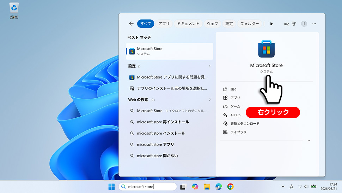Search web for Microsoft Store マイクロソフトのデジタル
This screenshot has height=193, width=342.
point(170,111)
